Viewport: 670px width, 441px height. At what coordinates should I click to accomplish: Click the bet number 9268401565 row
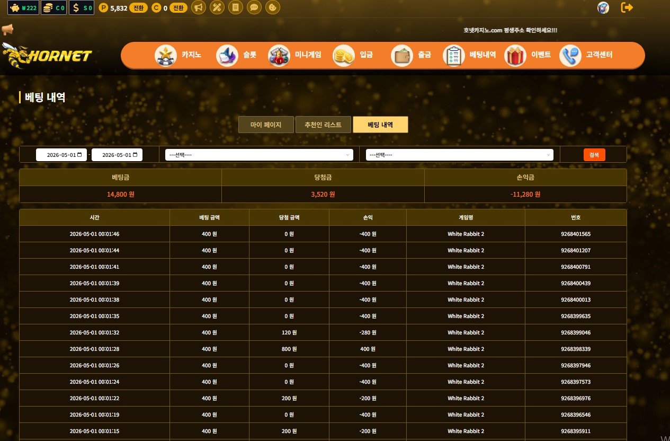click(x=575, y=234)
